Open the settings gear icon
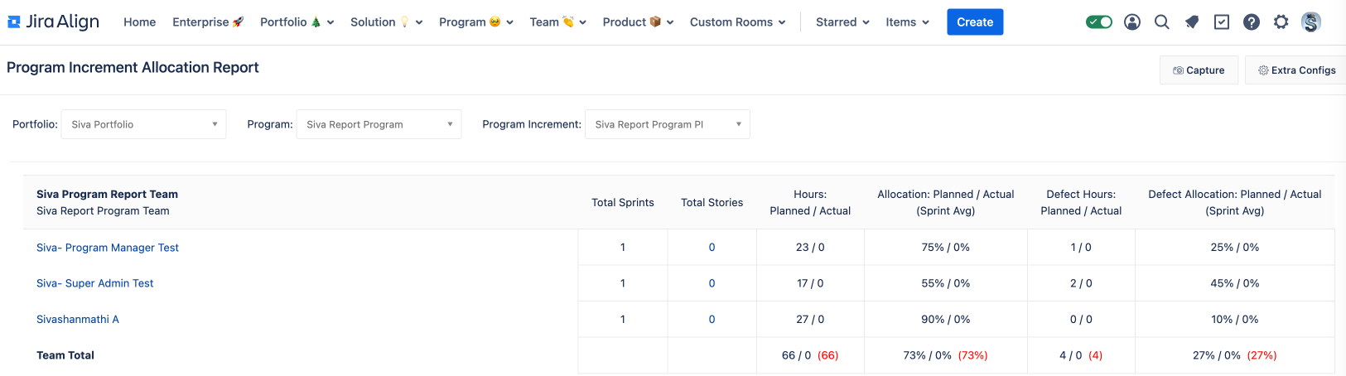 click(1281, 22)
